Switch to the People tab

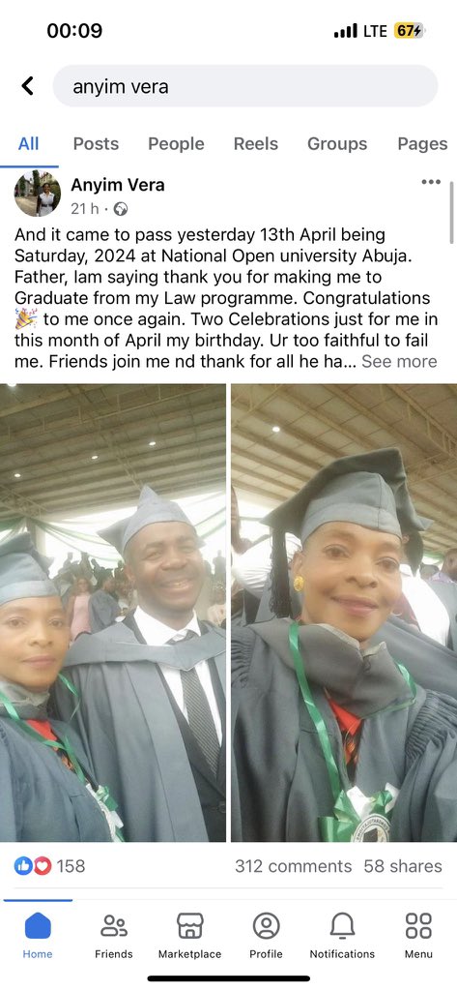[x=176, y=144]
